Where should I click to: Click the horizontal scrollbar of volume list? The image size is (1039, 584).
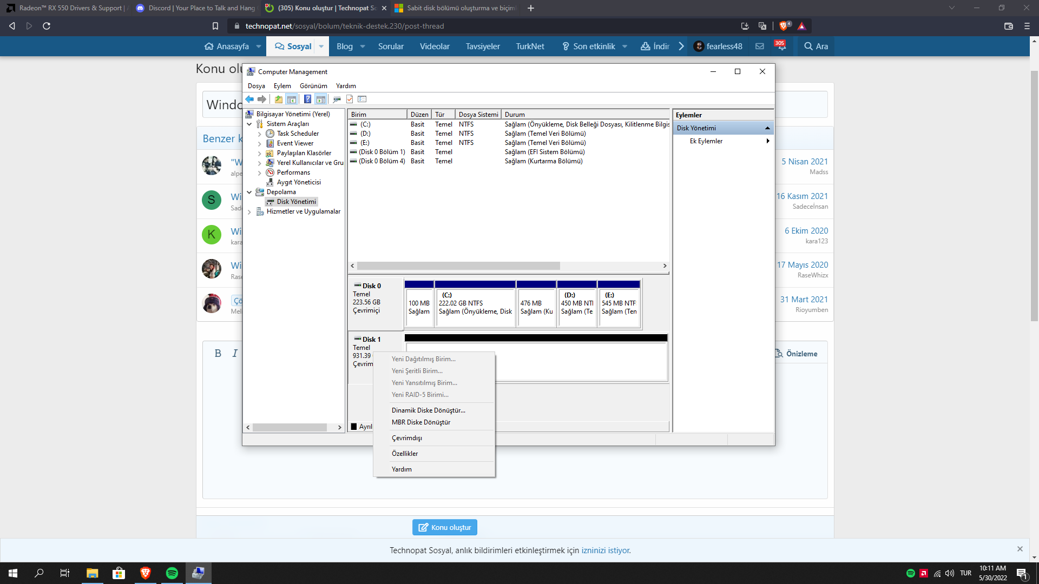[458, 266]
